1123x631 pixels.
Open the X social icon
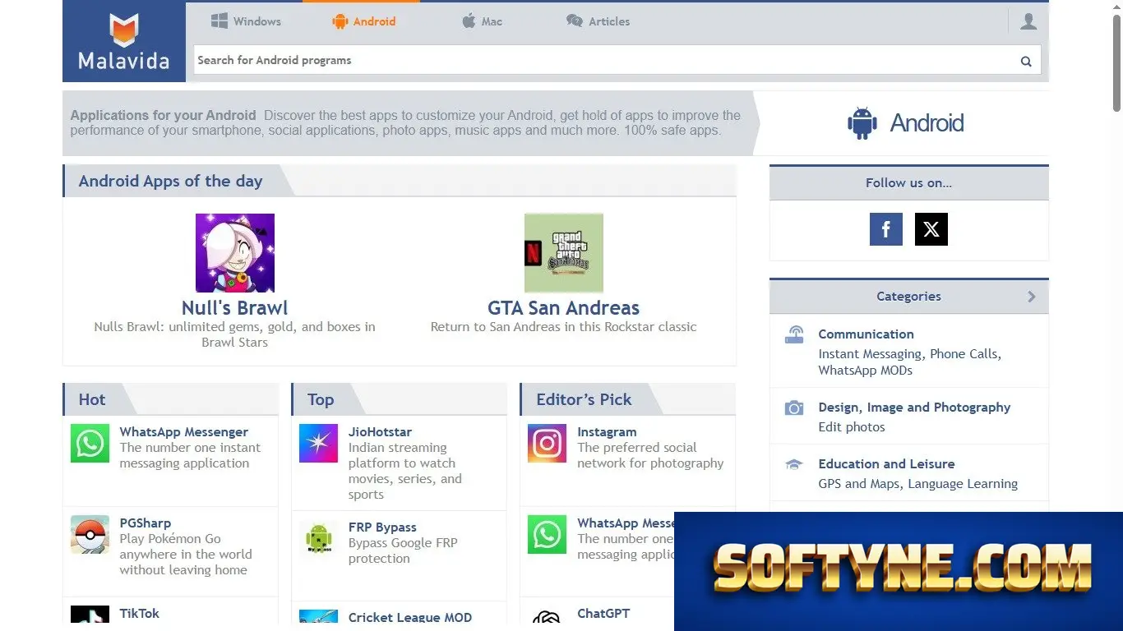pos(931,229)
